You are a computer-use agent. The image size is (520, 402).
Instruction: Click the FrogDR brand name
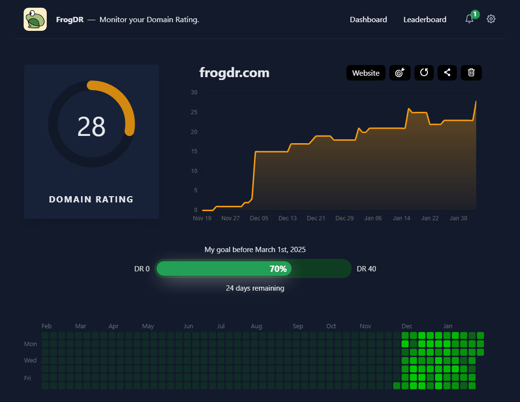[x=70, y=20]
